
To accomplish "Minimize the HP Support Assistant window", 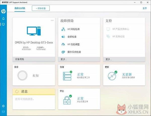I will pos(135,3).
